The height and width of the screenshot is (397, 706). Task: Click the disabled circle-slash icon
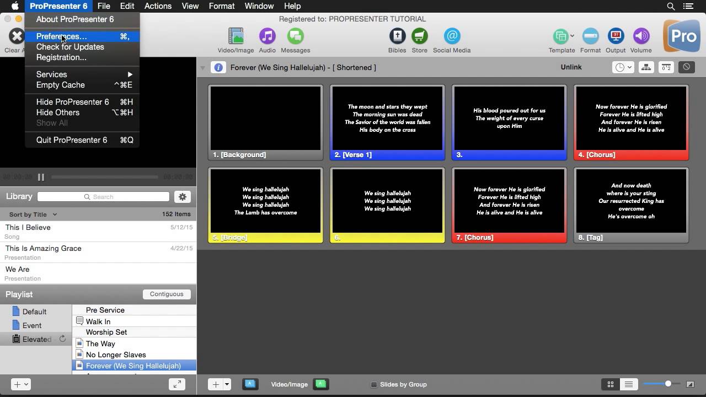click(x=686, y=67)
